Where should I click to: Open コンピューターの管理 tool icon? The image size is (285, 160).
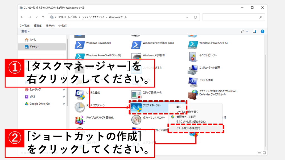[193, 69]
